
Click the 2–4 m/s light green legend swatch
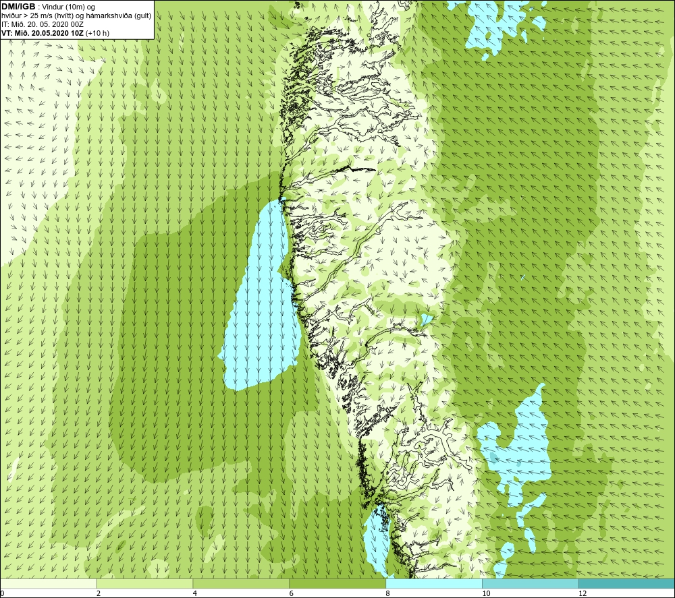[144, 583]
